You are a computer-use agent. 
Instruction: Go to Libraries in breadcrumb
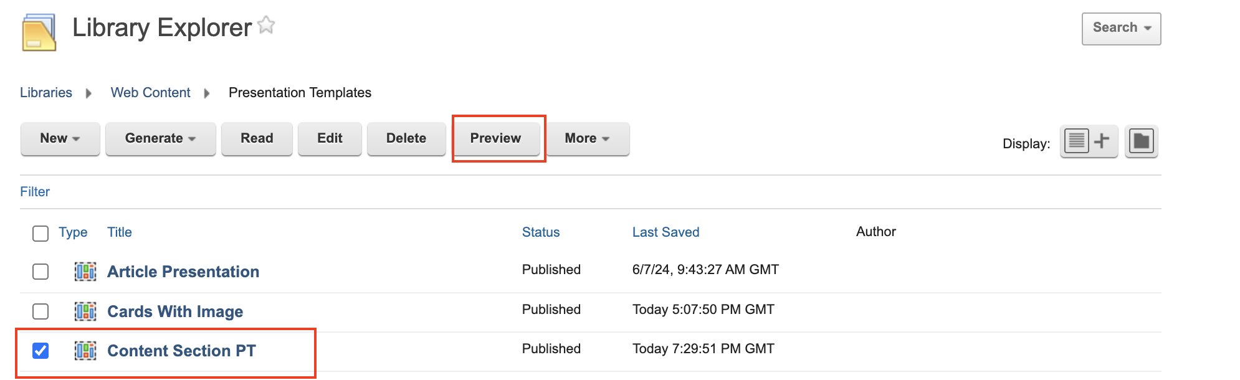(x=46, y=93)
